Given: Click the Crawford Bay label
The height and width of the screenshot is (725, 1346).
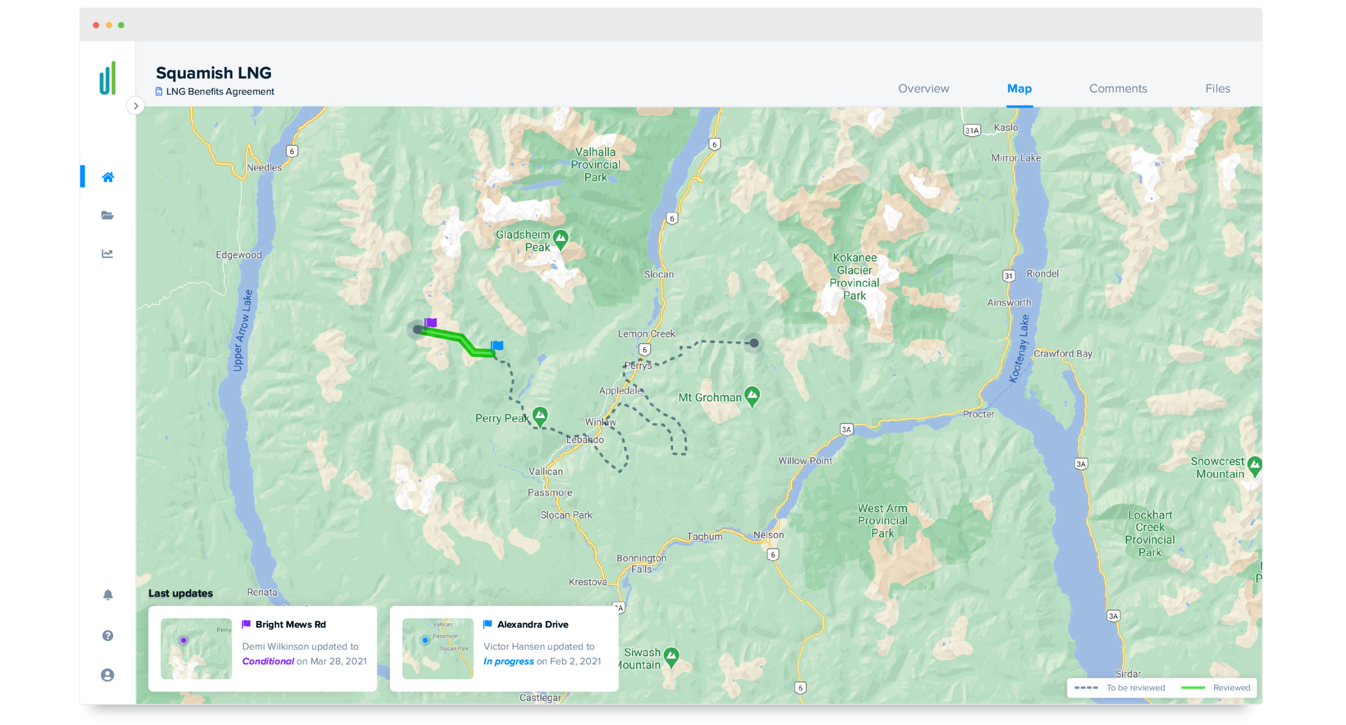Looking at the screenshot, I should coord(1063,354).
